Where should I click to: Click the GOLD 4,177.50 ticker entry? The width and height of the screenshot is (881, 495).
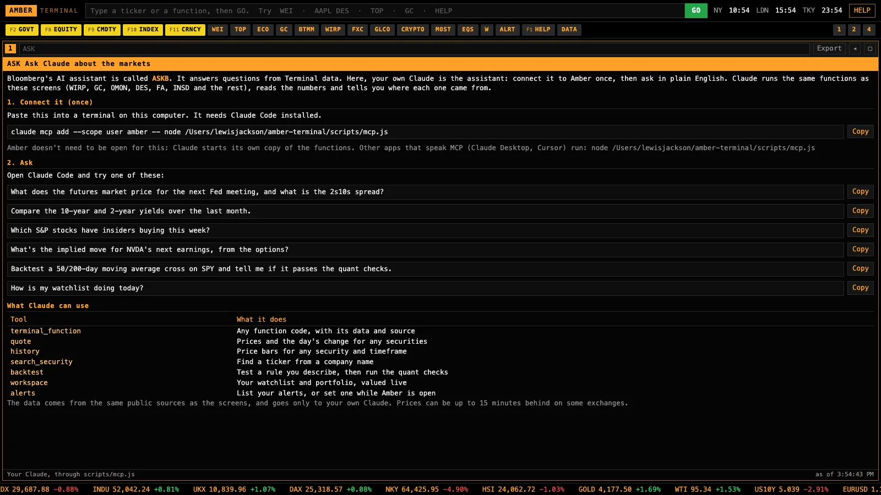tap(619, 489)
